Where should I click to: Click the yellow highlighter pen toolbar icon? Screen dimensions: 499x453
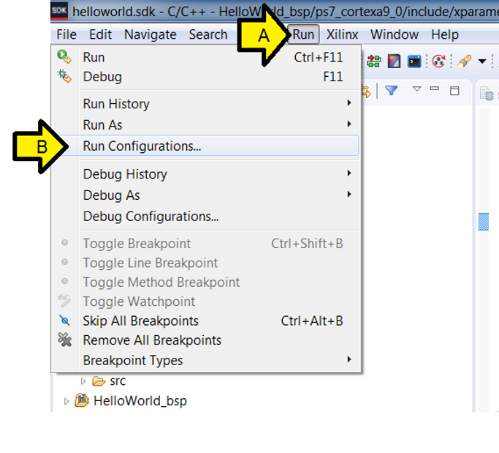pyautogui.click(x=465, y=61)
